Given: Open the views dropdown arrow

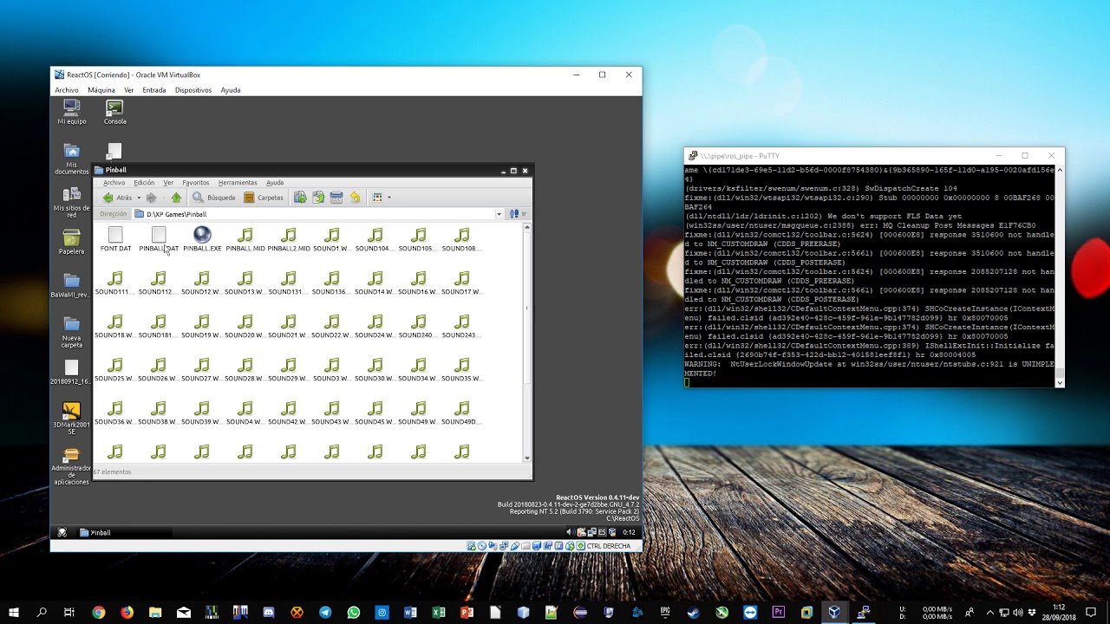Looking at the screenshot, I should point(388,198).
